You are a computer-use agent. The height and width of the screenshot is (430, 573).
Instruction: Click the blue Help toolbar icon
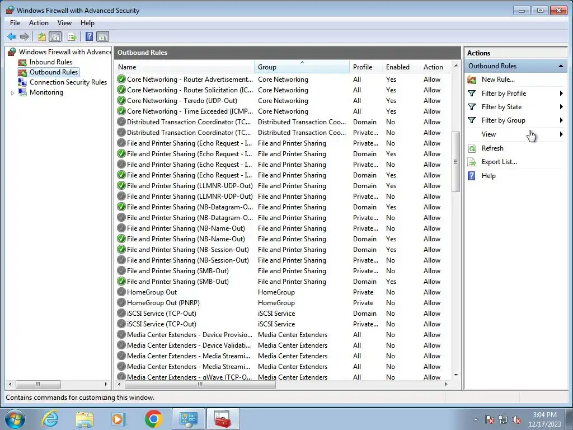click(89, 36)
